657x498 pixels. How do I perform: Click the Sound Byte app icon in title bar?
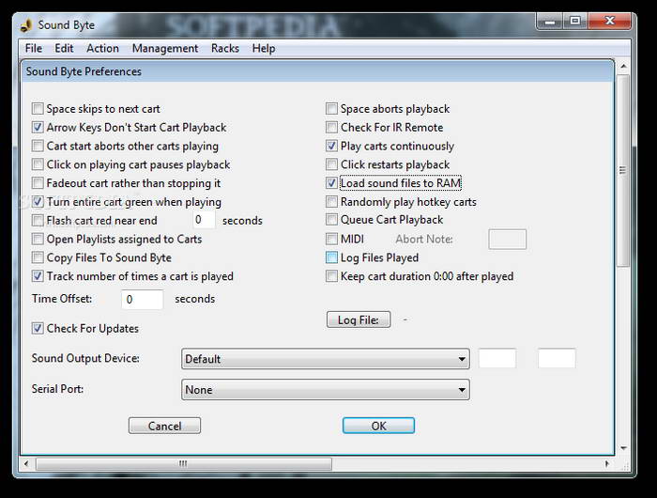(26, 25)
